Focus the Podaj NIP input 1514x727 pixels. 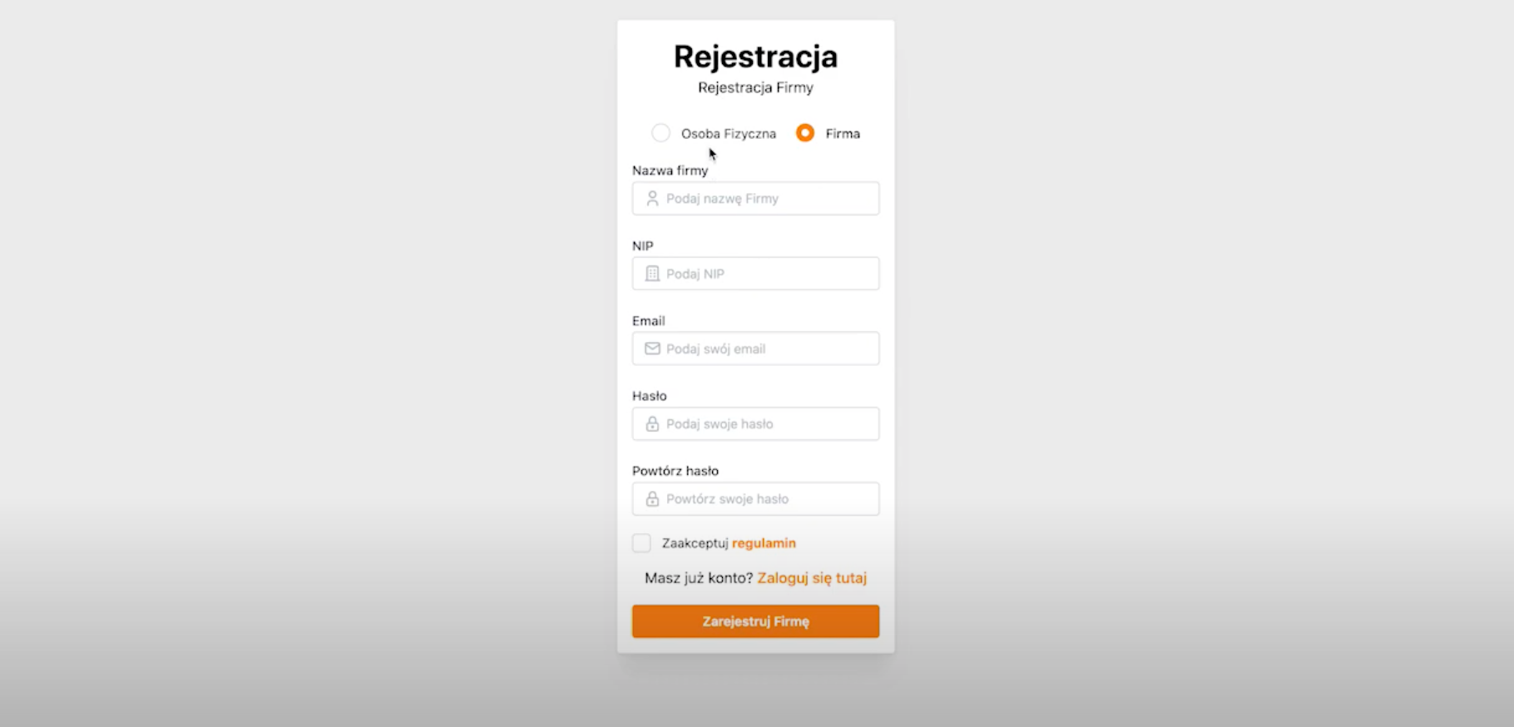(x=765, y=274)
